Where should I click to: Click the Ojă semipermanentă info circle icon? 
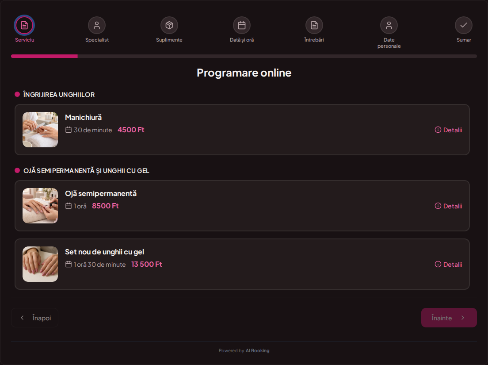pos(438,206)
